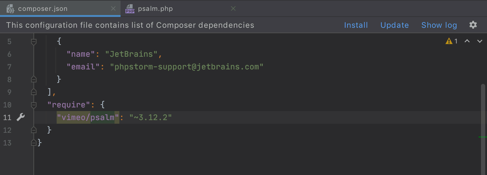Click Update to update Composer packages

tap(394, 25)
